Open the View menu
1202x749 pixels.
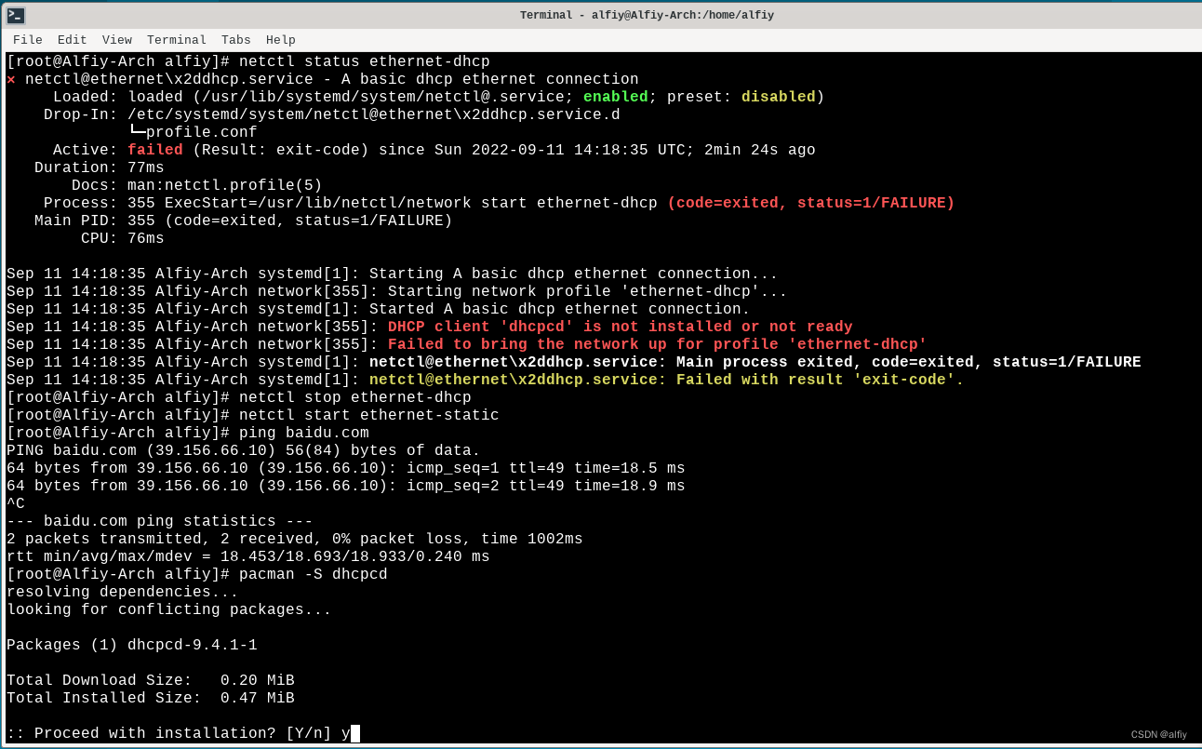point(116,40)
